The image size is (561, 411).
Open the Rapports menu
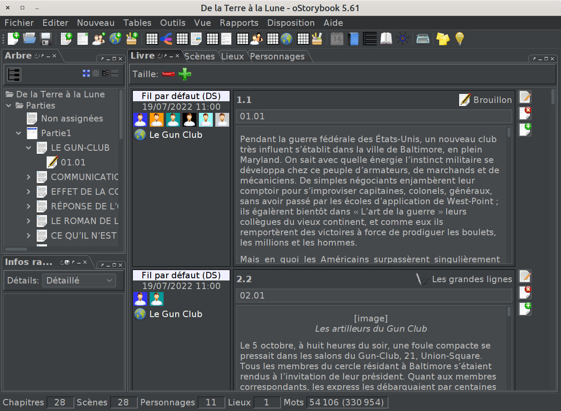(239, 23)
